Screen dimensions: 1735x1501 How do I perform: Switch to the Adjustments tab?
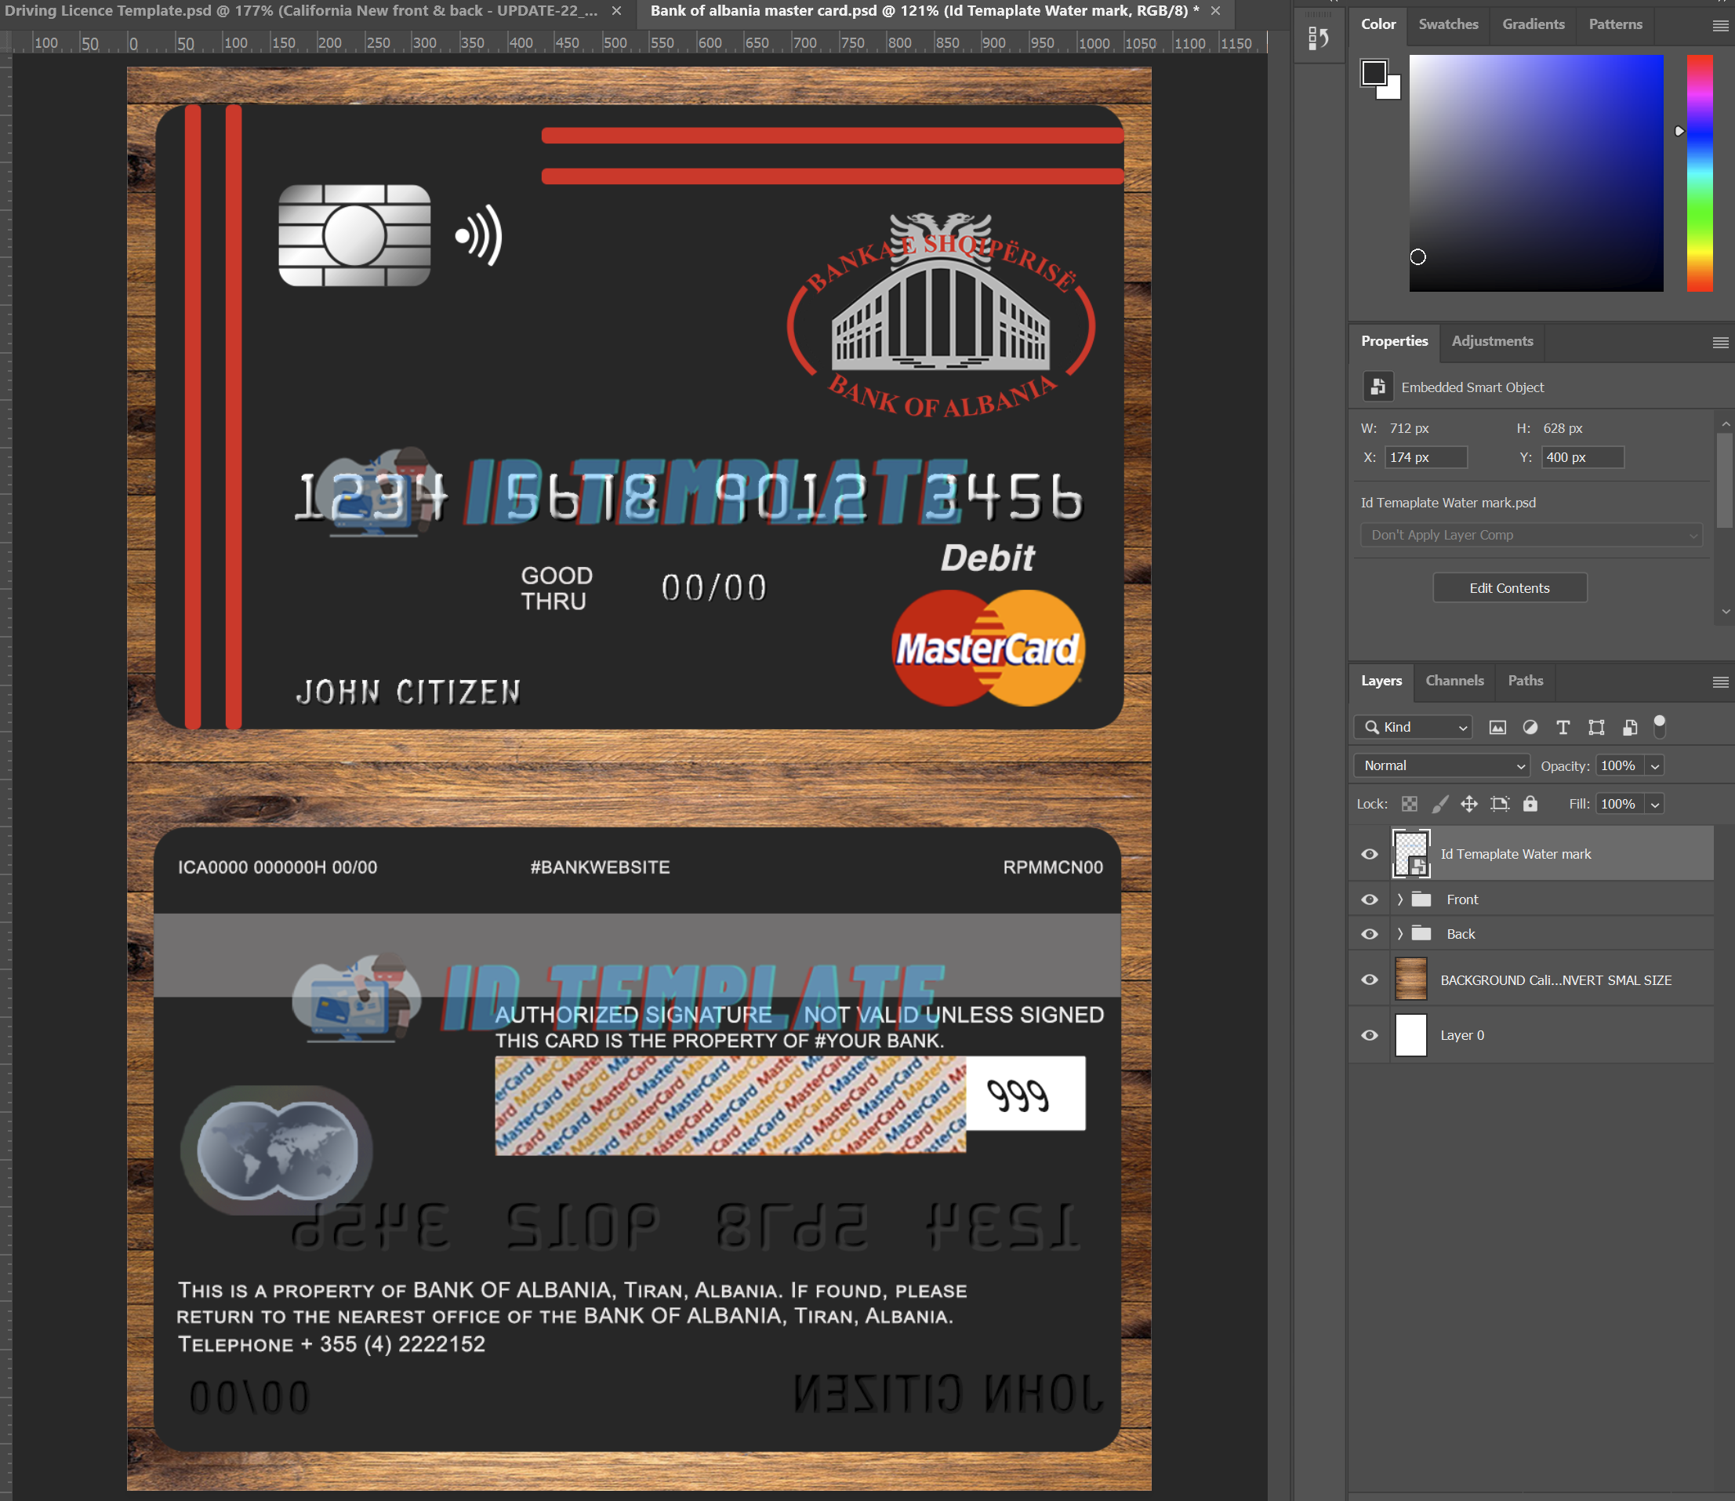coord(1492,341)
